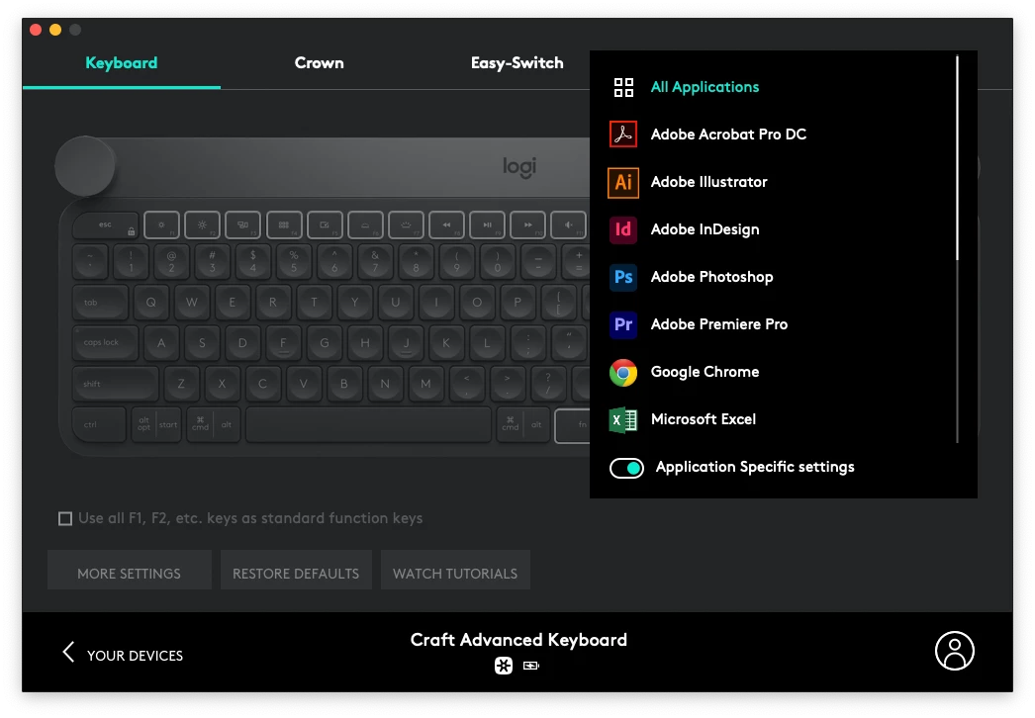Viewport: 1035px width, 718px height.
Task: Click the Microsoft Excel icon
Action: click(x=623, y=419)
